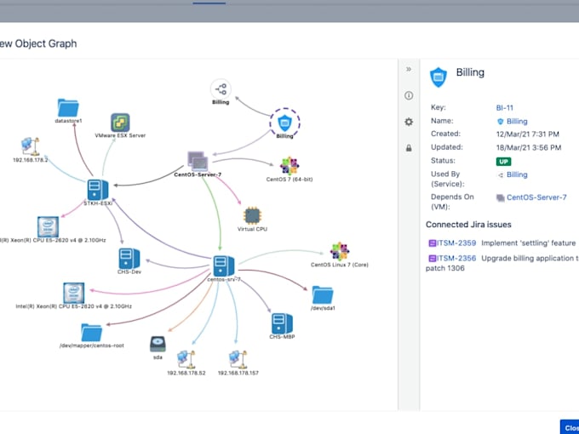Viewport: 579px width, 434px height.
Task: Select the /dev/mapper/centos-root folder node
Action: 92,332
